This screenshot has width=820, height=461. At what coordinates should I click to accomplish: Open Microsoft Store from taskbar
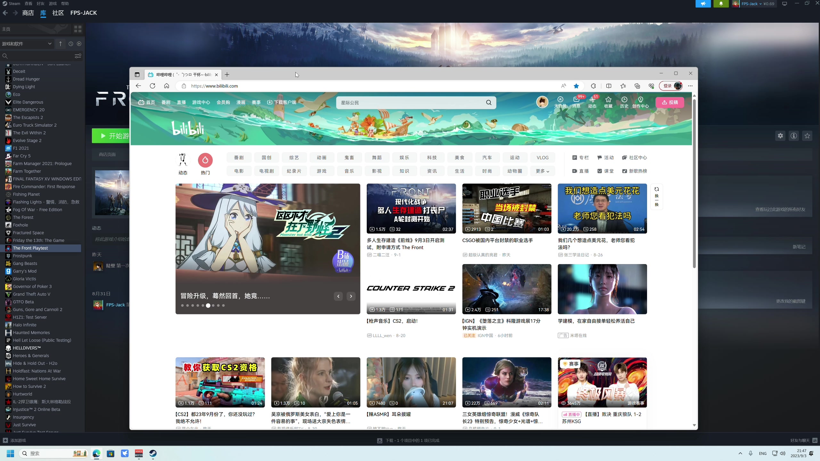click(111, 453)
